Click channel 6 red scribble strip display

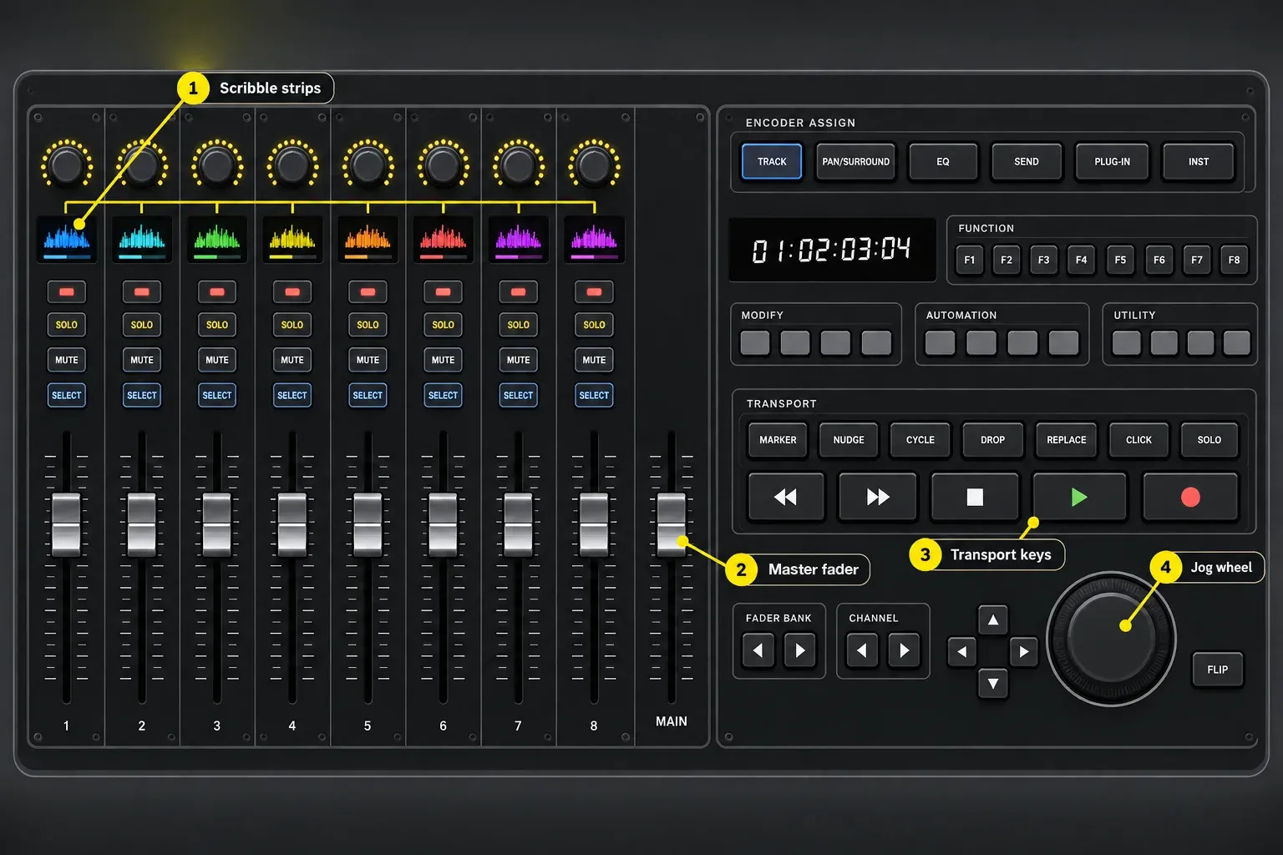pyautogui.click(x=443, y=239)
